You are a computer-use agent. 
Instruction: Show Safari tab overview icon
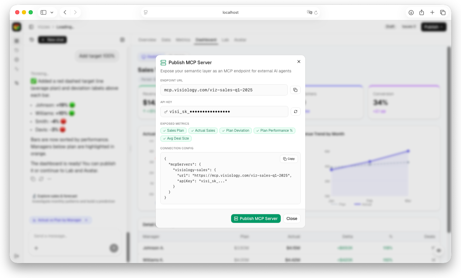click(x=443, y=12)
